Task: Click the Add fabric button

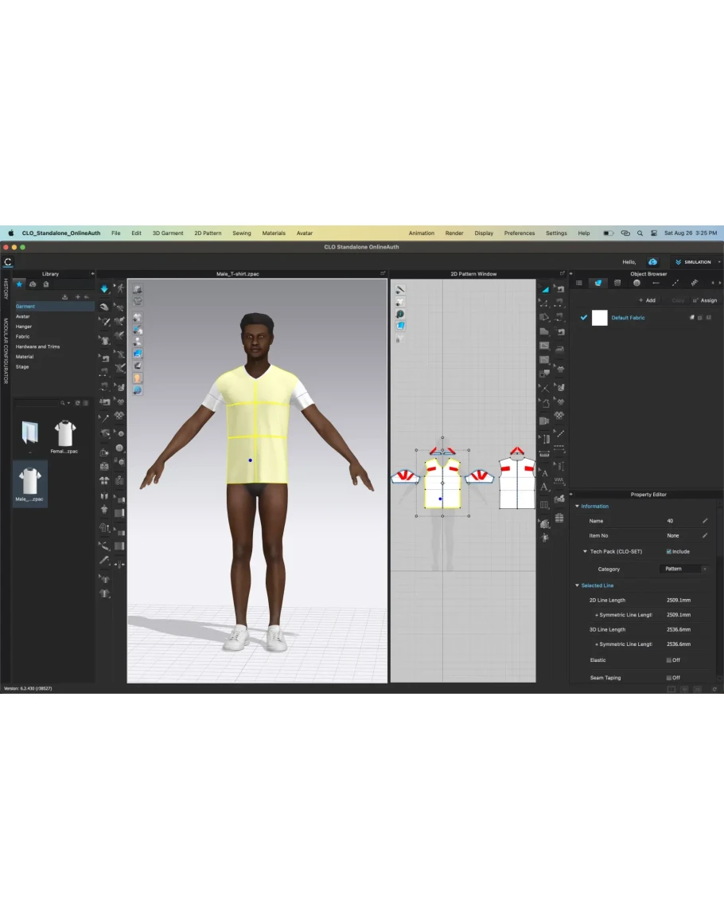Action: 647,300
